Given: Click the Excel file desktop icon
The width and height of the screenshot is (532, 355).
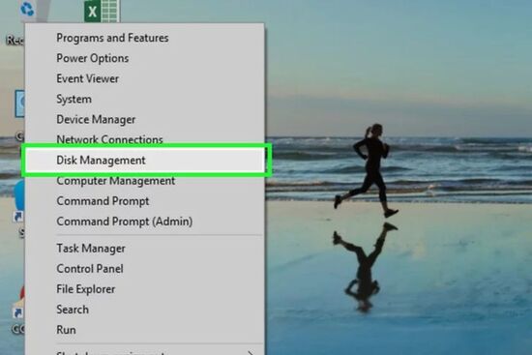Looking at the screenshot, I should [x=102, y=11].
